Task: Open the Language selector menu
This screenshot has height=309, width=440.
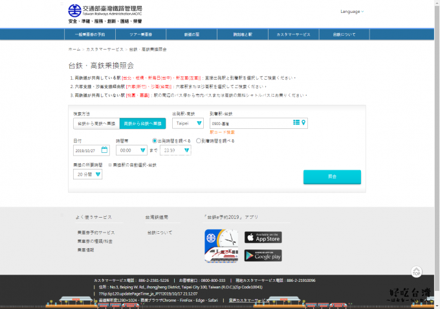Action: 351,11
